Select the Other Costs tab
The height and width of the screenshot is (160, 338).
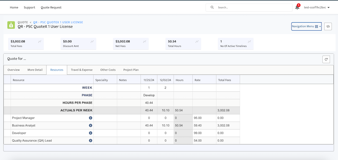coord(108,70)
